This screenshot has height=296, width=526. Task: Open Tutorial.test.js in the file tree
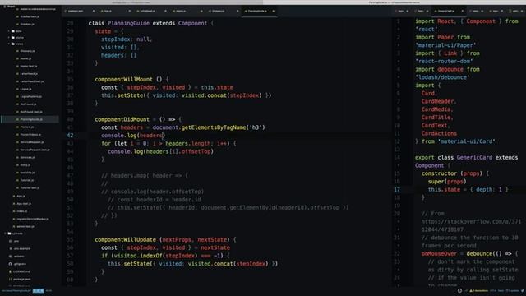[30, 187]
